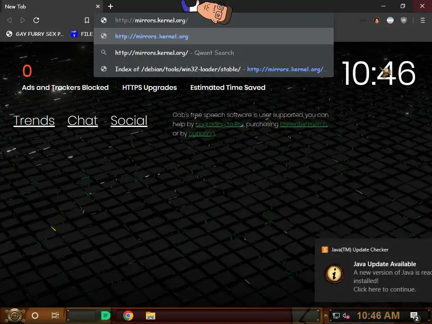Screen dimensions: 432x324
Task: Follow the upgrading to Pro link
Action: pyautogui.click(x=219, y=124)
